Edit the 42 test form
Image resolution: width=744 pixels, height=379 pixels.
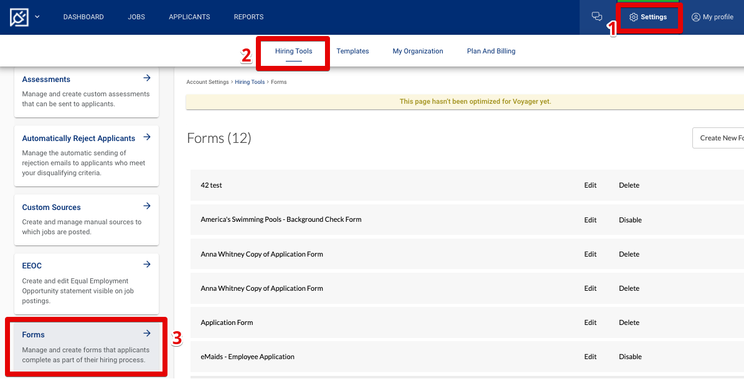(590, 185)
